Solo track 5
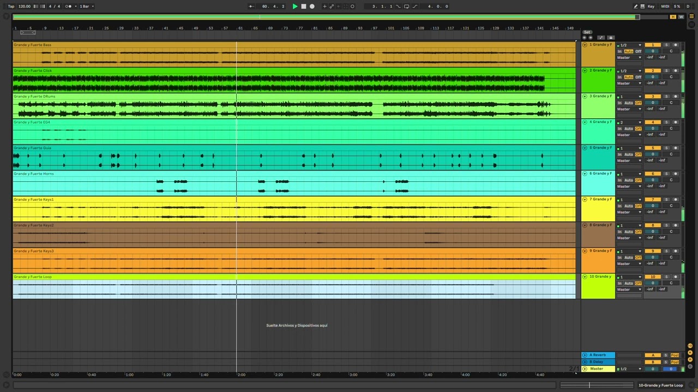 pos(666,148)
